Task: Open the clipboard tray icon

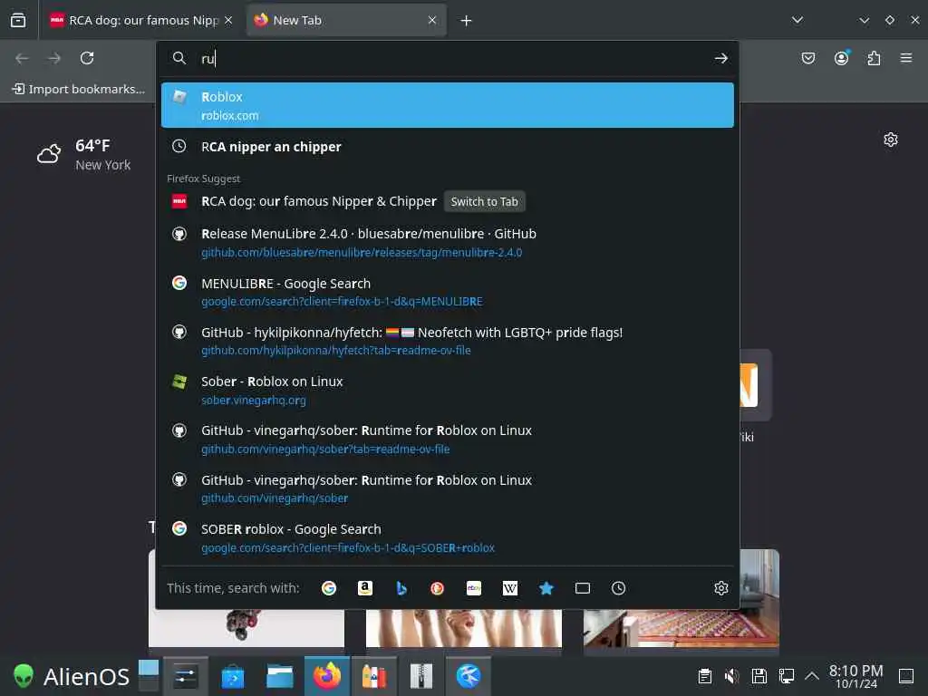Action: coord(704,676)
